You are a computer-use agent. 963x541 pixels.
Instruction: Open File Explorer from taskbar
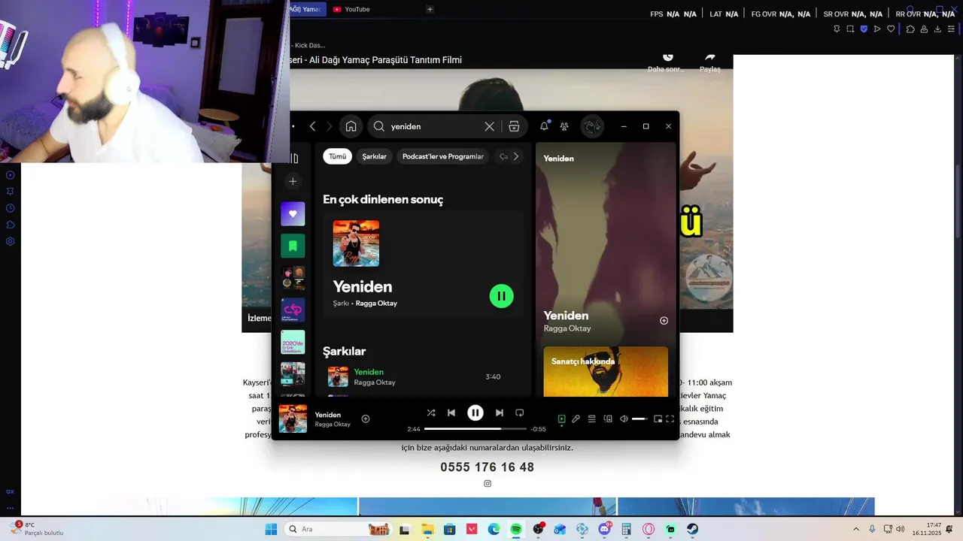427,529
